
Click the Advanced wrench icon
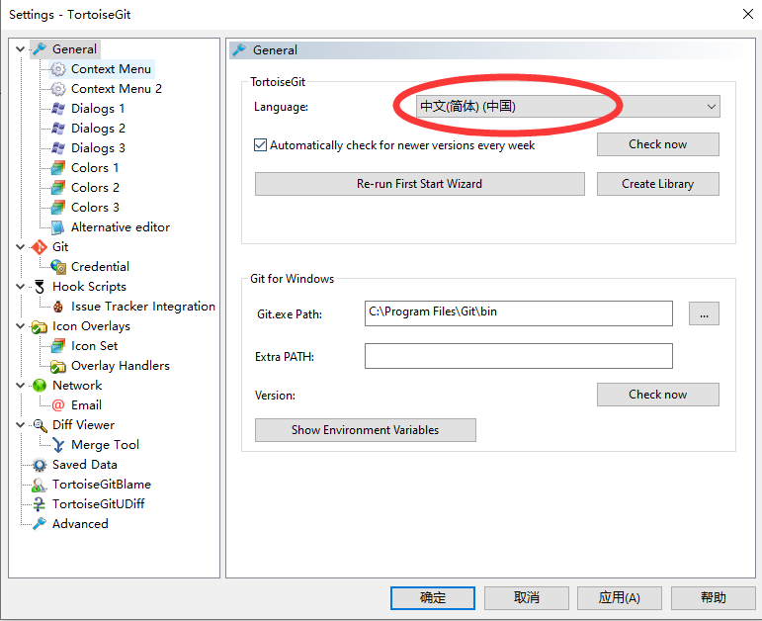point(39,524)
